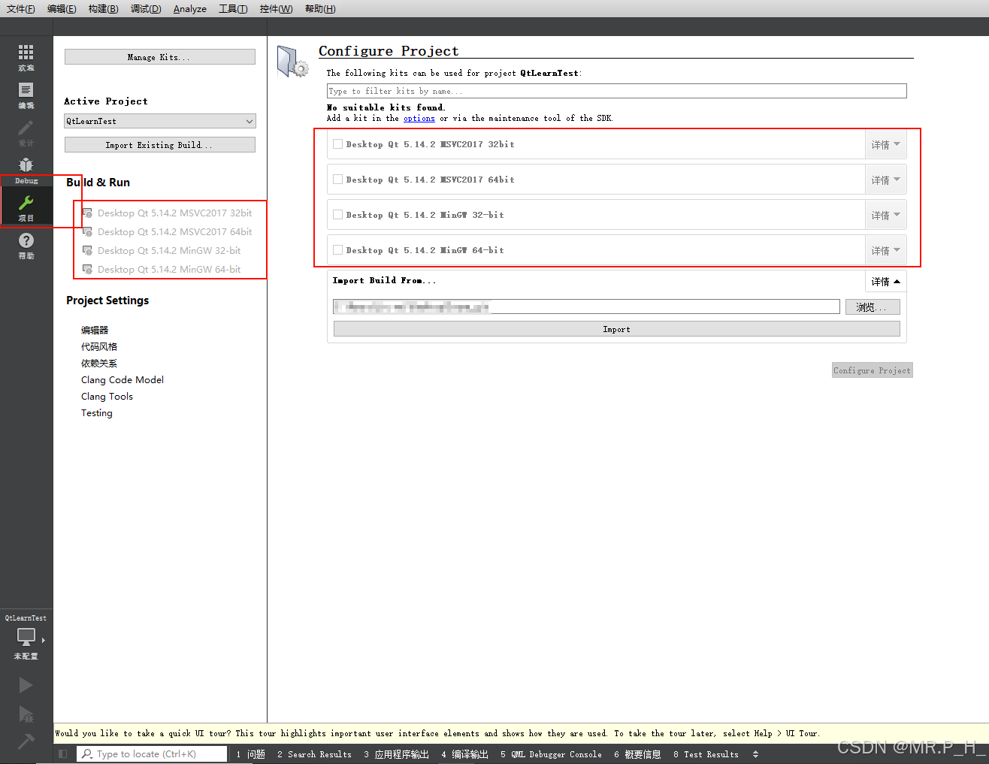Open the Design mode pencil icon
The width and height of the screenshot is (989, 764).
pos(26,128)
